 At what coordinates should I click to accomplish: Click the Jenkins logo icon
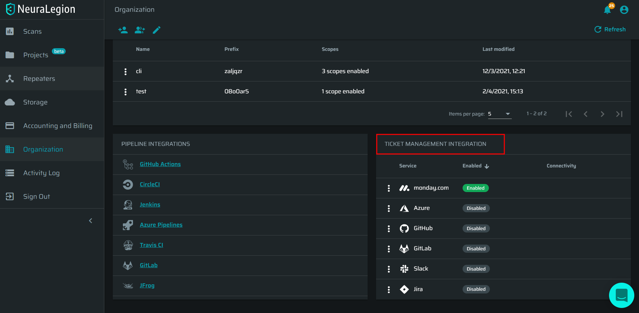[128, 205]
